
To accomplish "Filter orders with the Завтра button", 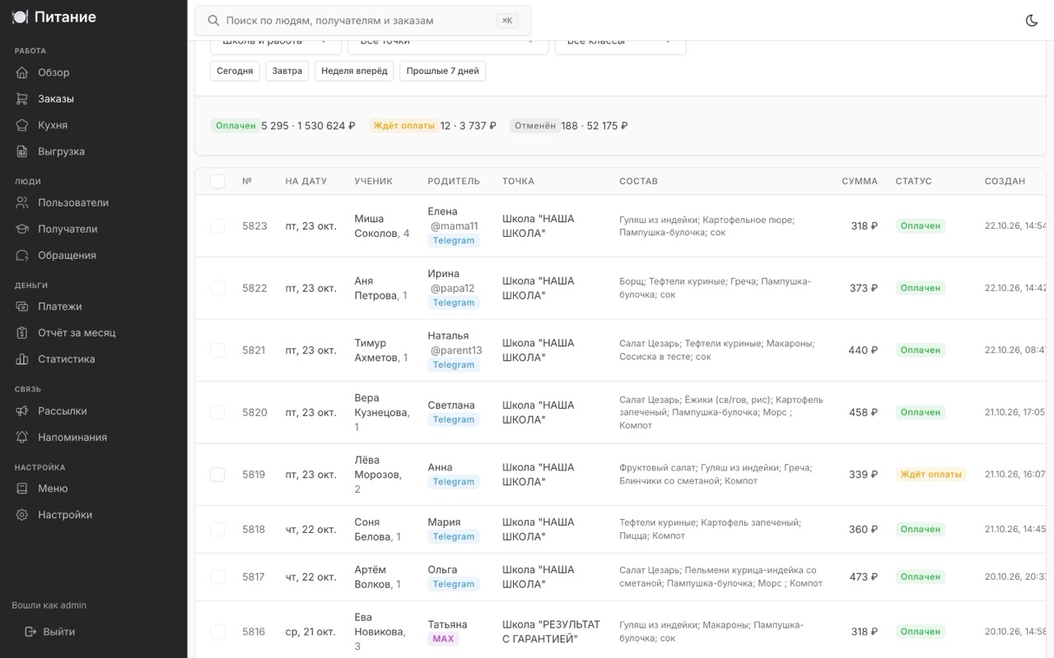I will [287, 71].
